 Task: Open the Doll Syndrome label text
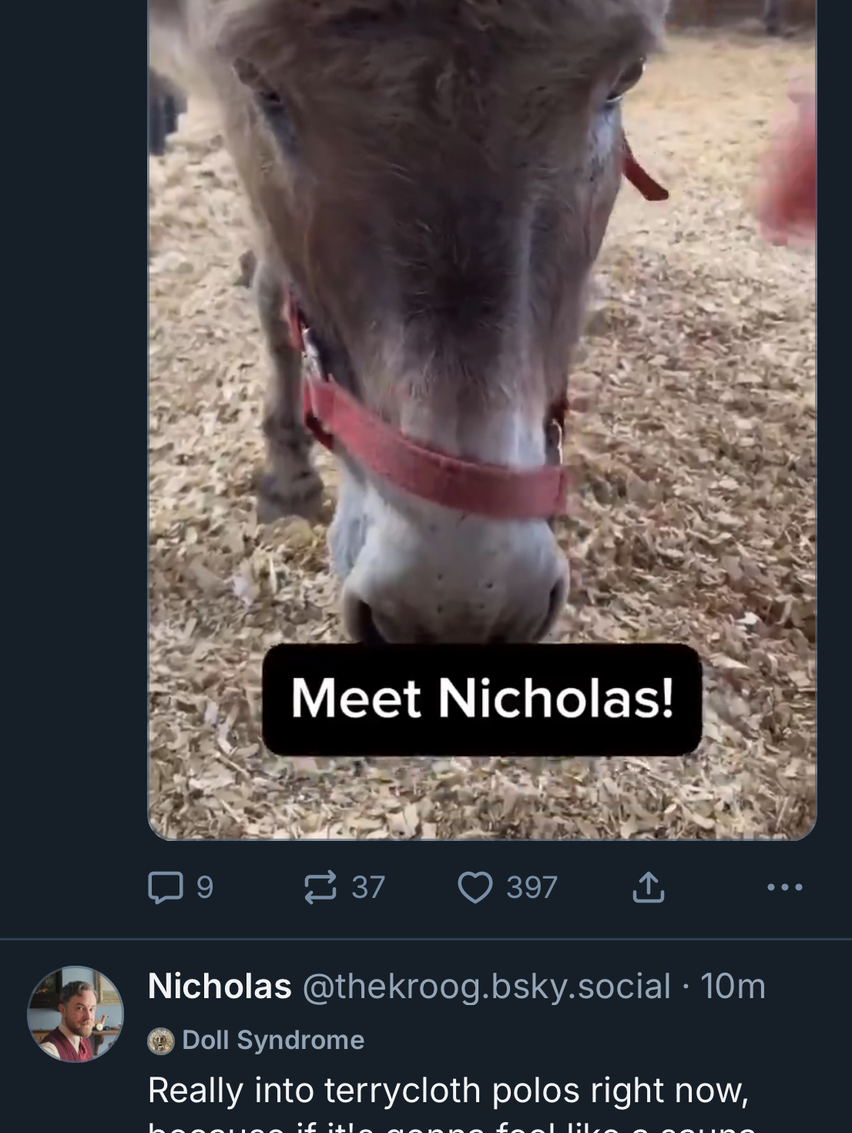(x=273, y=1041)
